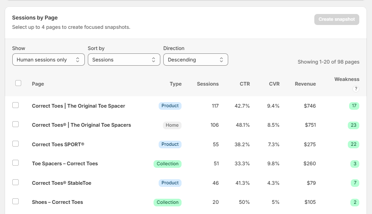Click the Collection badge in Toe Spacers row
Image resolution: width=372 pixels, height=214 pixels.
168,164
